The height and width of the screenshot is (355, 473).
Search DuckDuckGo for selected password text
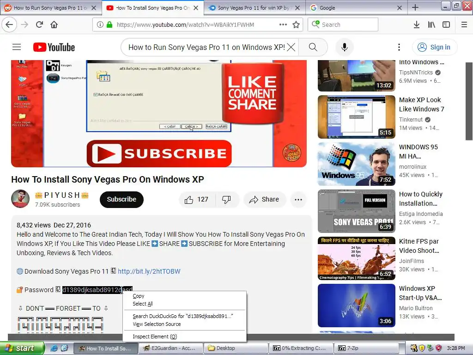click(x=183, y=316)
